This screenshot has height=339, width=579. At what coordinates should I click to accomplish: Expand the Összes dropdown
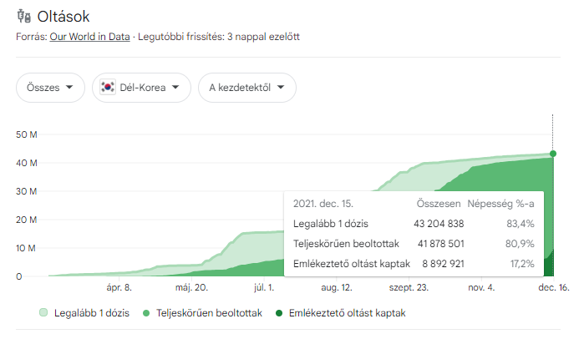[x=50, y=88]
